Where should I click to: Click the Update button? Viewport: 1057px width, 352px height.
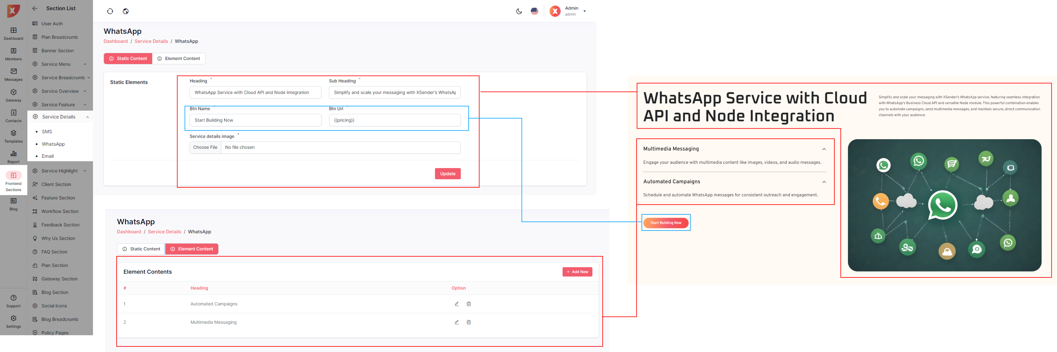click(448, 174)
